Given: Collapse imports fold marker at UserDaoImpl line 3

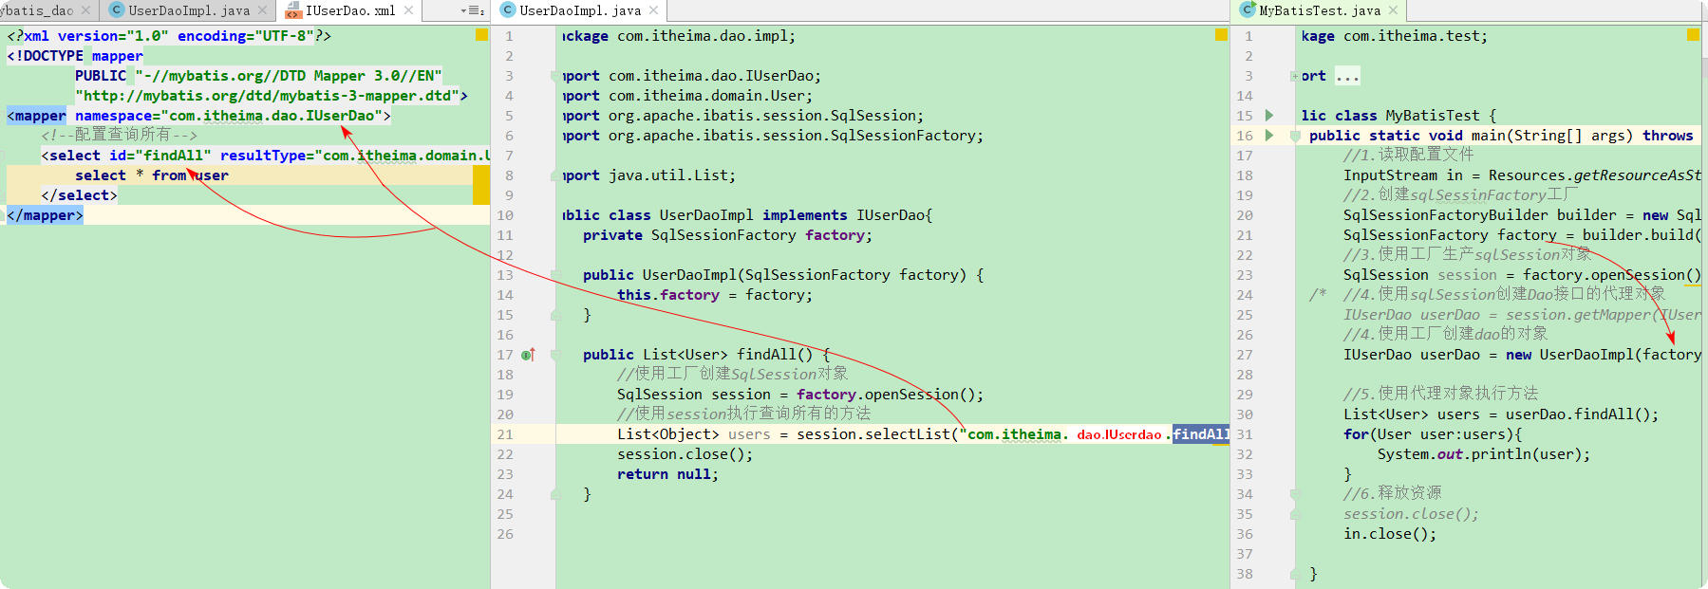Looking at the screenshot, I should tap(556, 76).
